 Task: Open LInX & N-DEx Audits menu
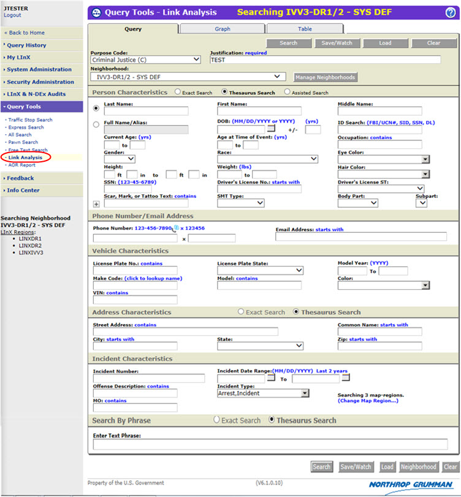click(x=36, y=94)
